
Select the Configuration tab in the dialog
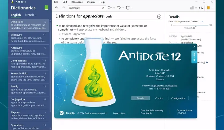point(178,98)
